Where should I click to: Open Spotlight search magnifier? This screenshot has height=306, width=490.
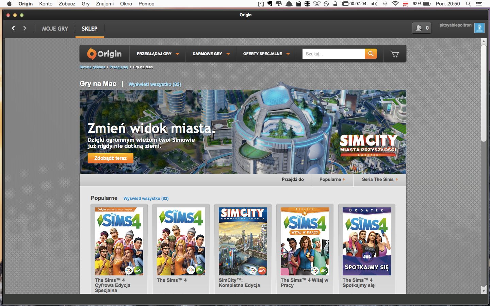click(x=468, y=4)
